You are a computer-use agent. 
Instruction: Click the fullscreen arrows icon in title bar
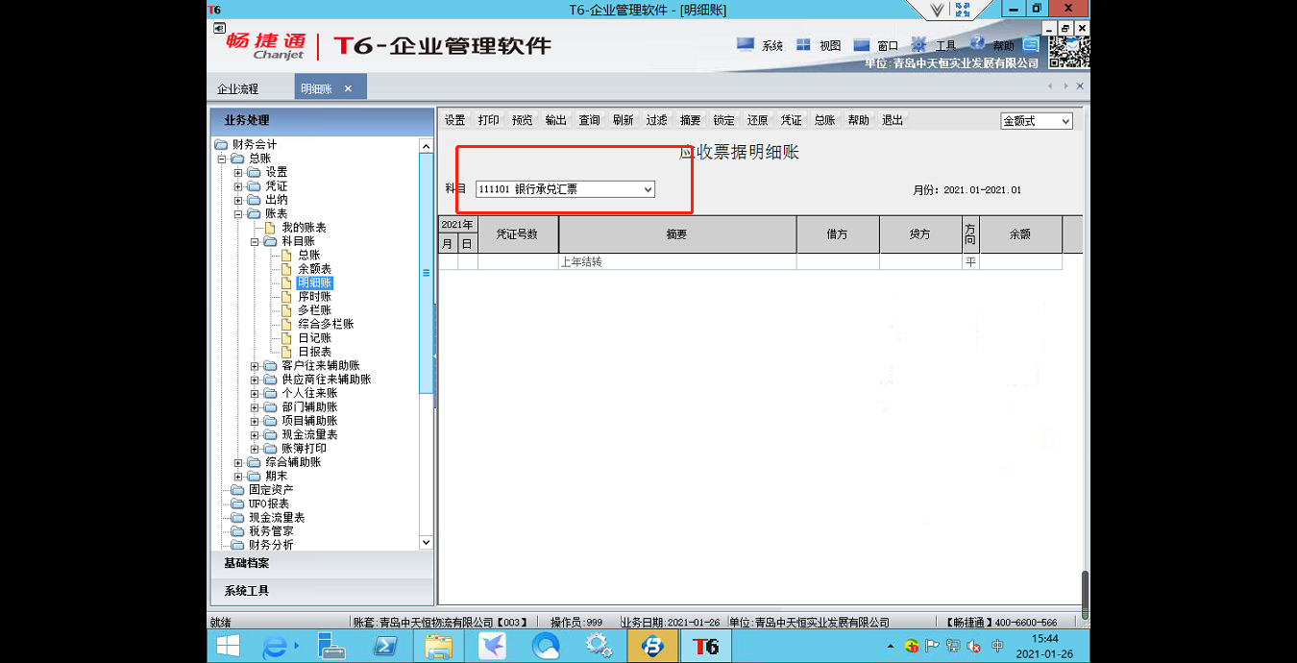[964, 10]
